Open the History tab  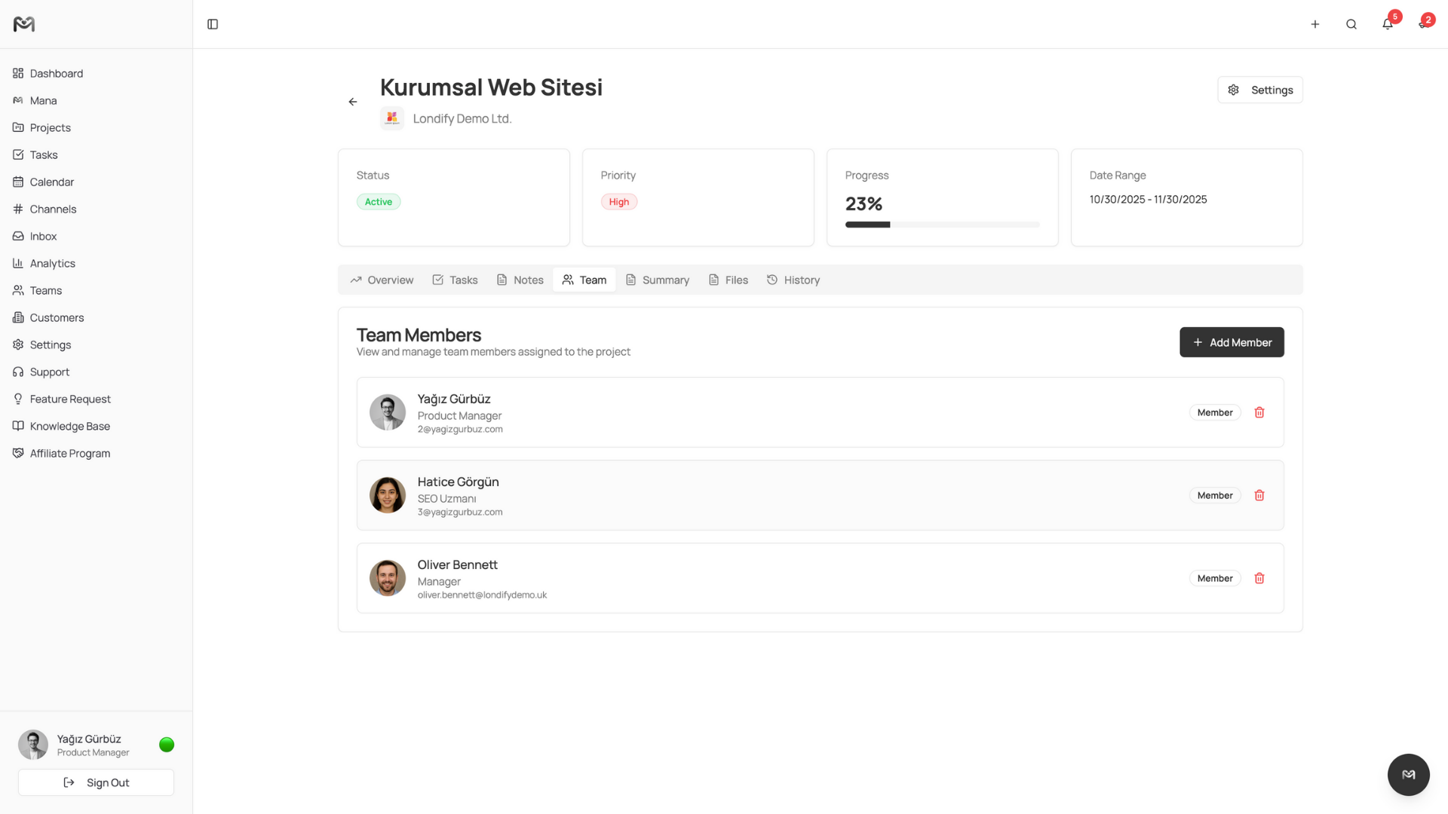click(793, 280)
